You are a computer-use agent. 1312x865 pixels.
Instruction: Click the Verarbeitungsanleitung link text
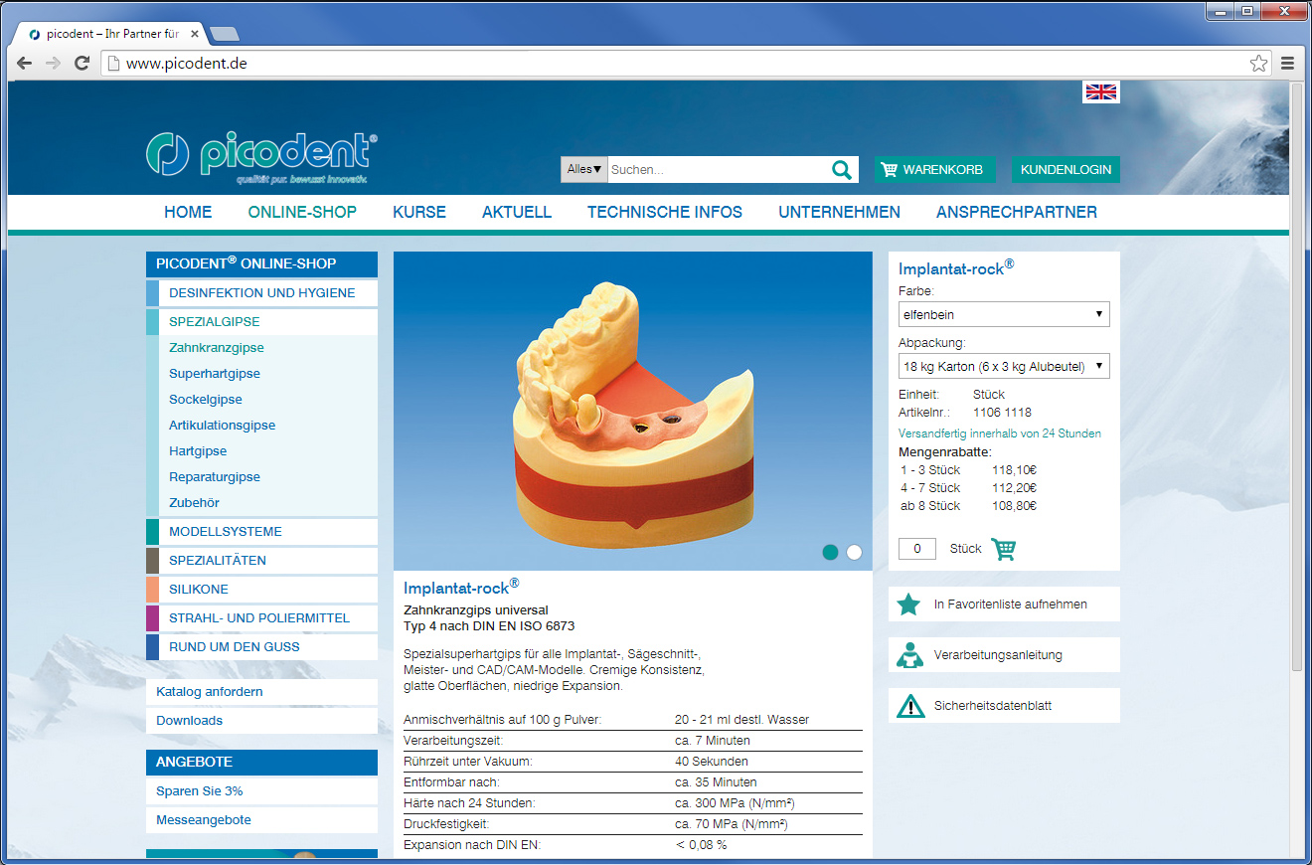998,655
